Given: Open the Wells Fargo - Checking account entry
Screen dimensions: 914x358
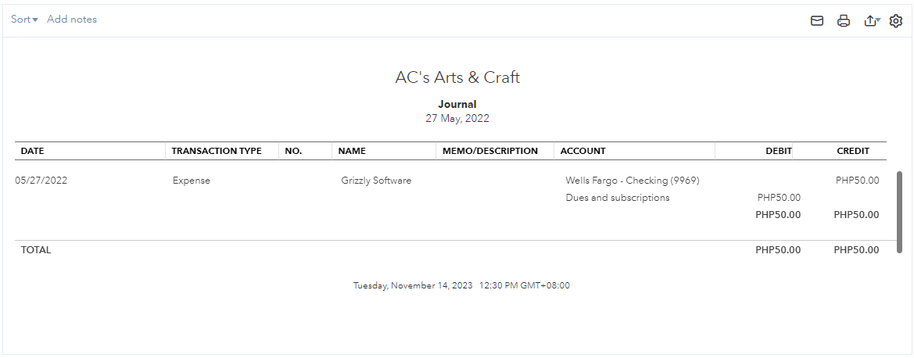Looking at the screenshot, I should click(x=633, y=181).
